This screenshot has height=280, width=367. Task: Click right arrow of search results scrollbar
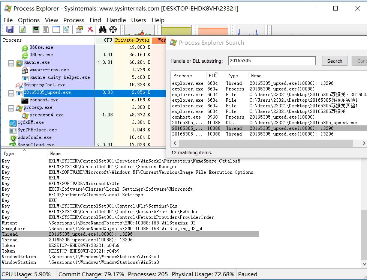coord(364,143)
